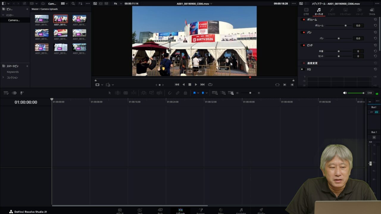Adjust the timeline zoom slider handle
The width and height of the screenshot is (381, 214).
point(250,93)
